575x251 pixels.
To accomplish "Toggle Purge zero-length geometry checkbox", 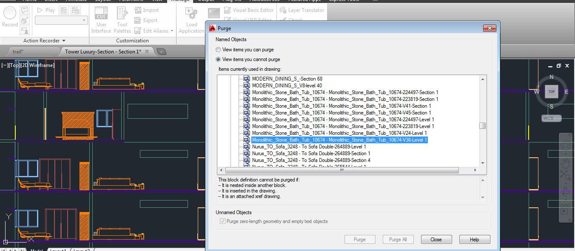I will pos(222,221).
